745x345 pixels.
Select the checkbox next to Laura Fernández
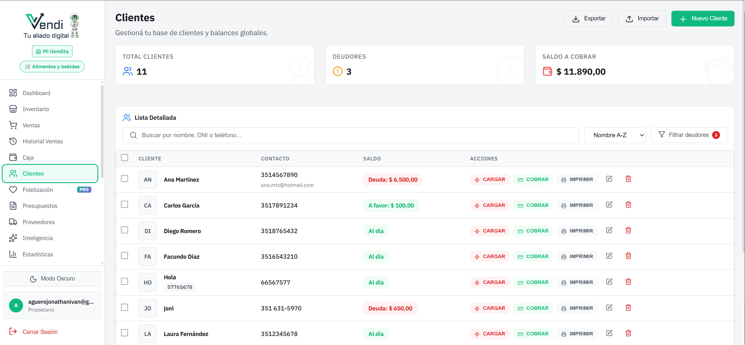pos(125,333)
